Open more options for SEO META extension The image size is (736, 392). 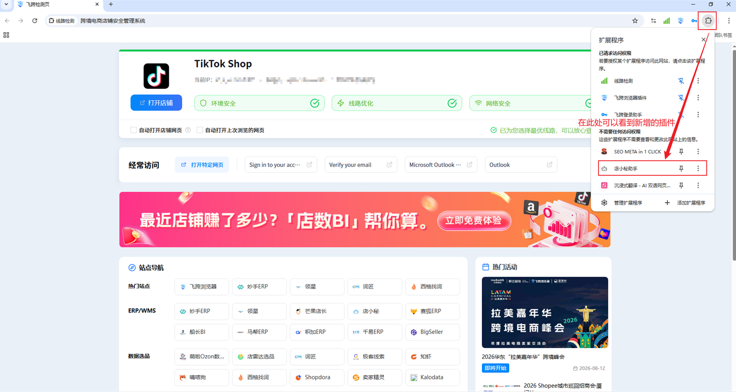point(698,151)
